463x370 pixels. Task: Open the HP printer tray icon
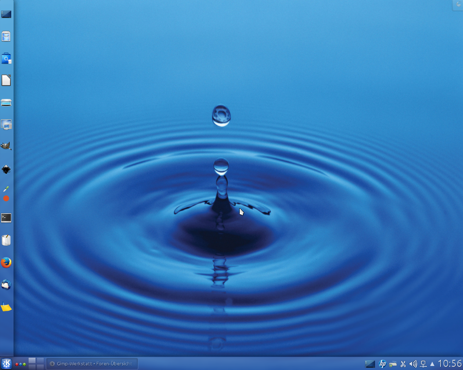[x=382, y=364]
